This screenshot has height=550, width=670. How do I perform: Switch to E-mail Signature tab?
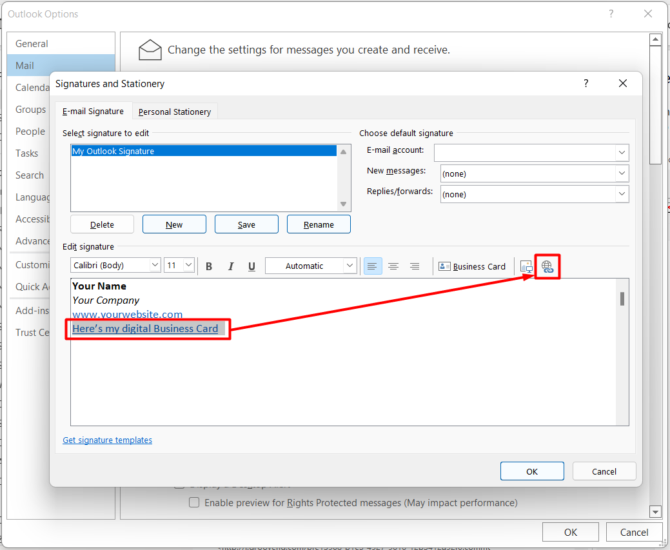[x=93, y=111]
